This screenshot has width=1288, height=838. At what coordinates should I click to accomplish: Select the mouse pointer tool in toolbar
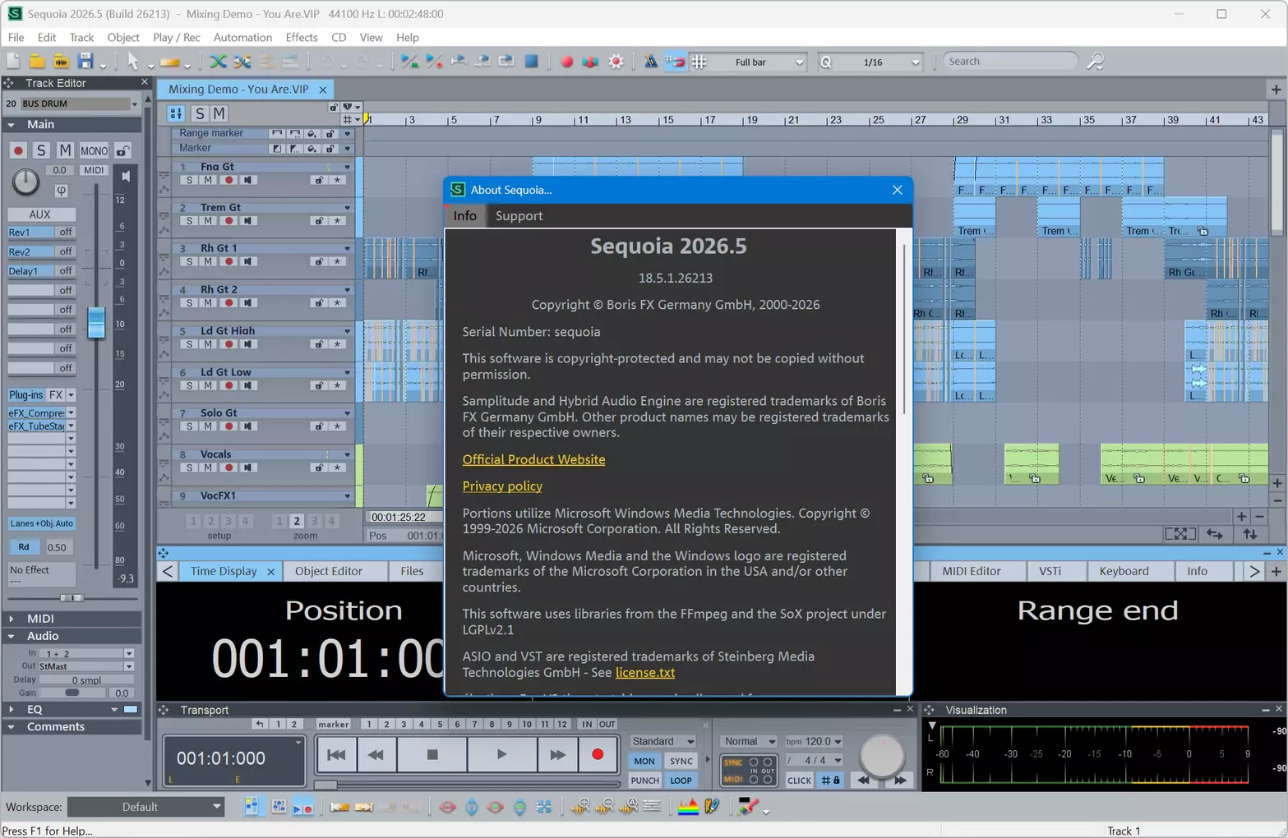[132, 62]
